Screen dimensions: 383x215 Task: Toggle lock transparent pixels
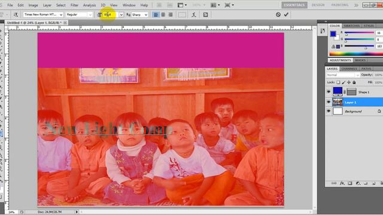point(338,82)
